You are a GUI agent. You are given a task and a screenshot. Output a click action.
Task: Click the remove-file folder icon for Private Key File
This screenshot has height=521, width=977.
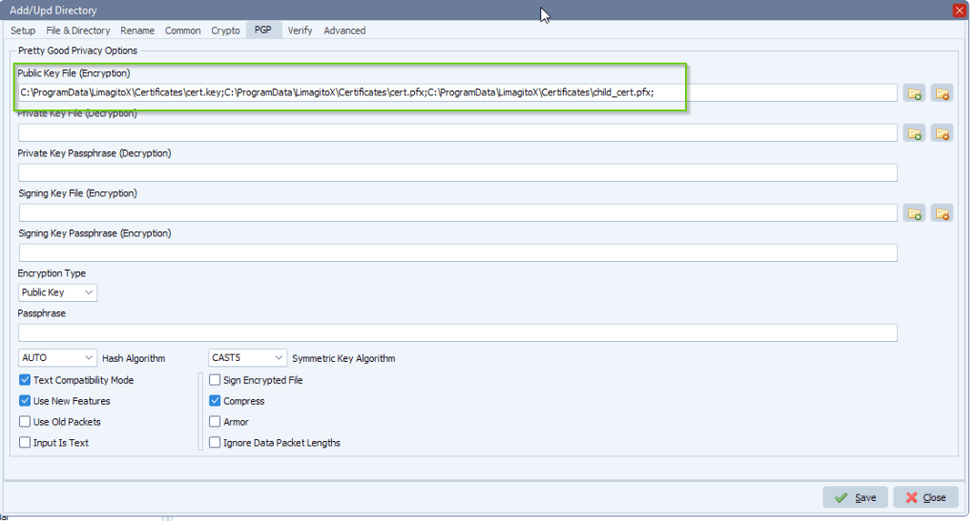pos(942,133)
